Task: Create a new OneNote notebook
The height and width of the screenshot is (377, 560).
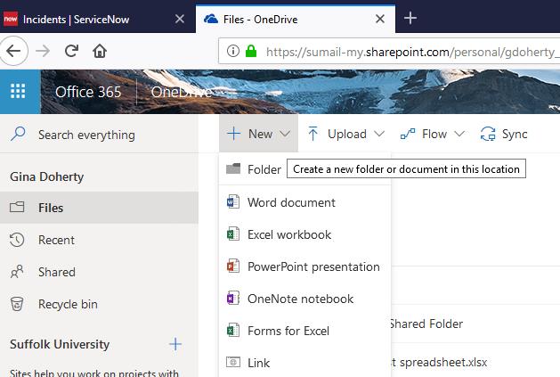Action: tap(305, 299)
